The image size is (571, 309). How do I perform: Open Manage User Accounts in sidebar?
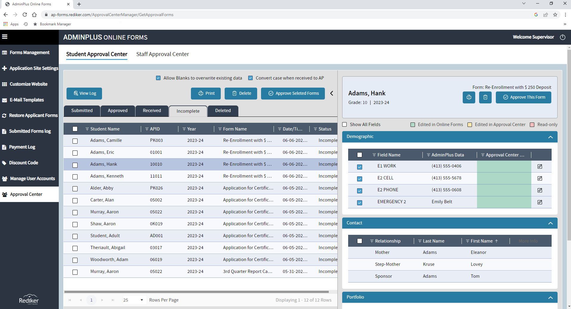tap(29, 178)
